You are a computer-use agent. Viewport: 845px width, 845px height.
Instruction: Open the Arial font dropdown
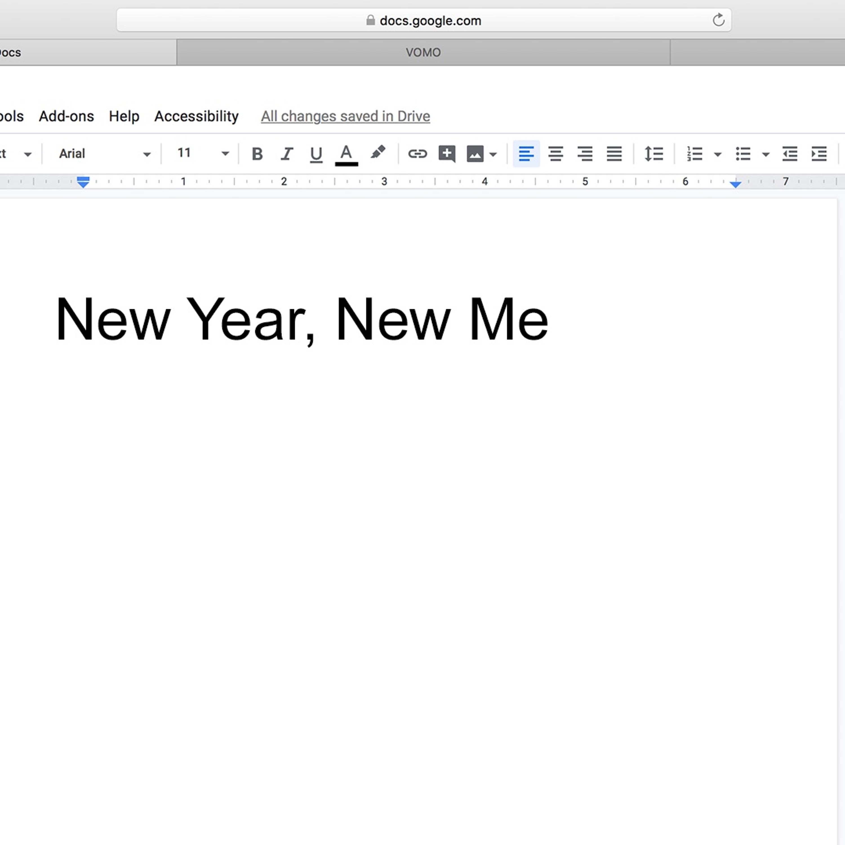pyautogui.click(x=104, y=154)
